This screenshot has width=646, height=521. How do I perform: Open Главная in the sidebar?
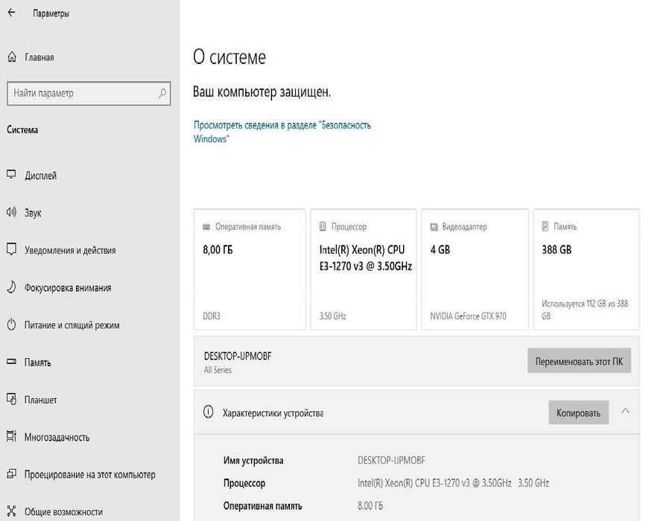click(39, 57)
